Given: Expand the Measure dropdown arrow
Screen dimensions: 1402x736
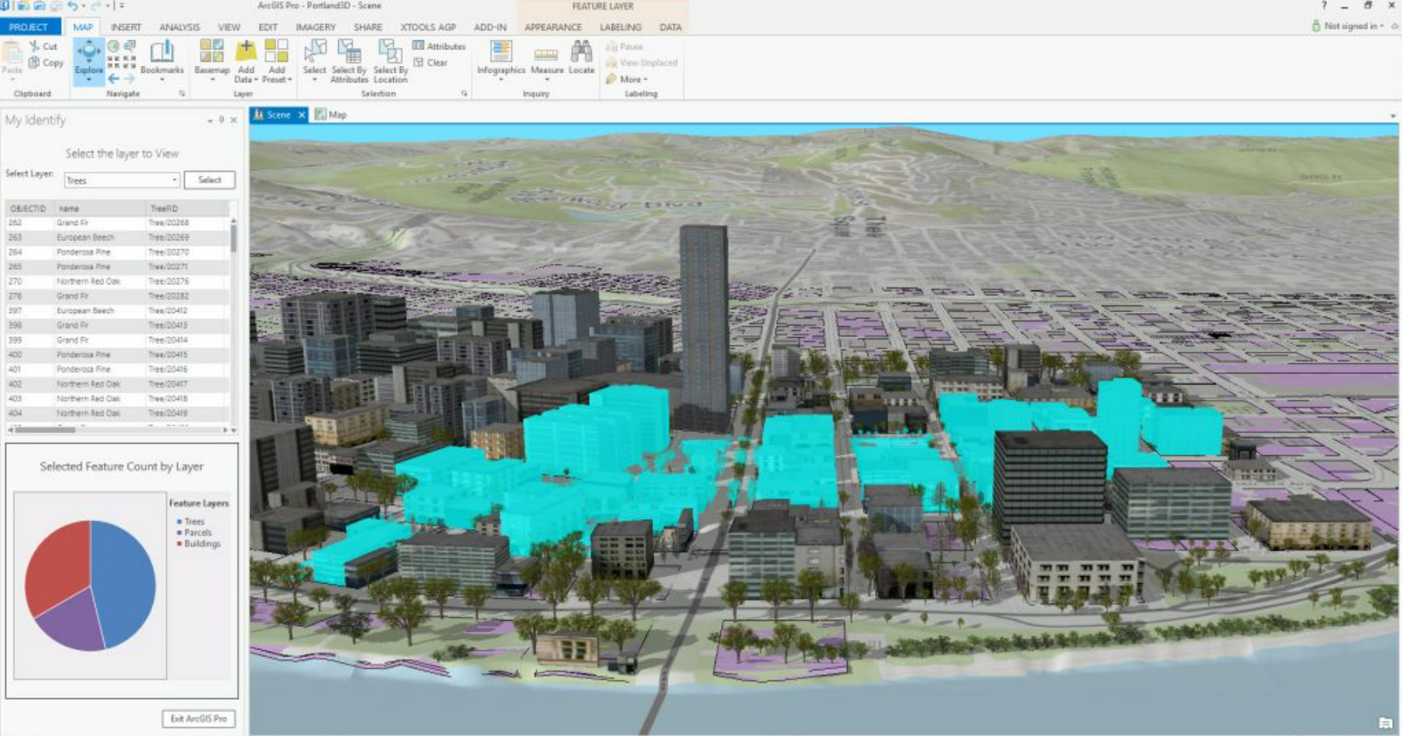Looking at the screenshot, I should click(x=547, y=80).
